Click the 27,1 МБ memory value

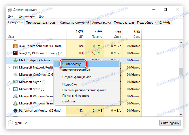click(97, 53)
